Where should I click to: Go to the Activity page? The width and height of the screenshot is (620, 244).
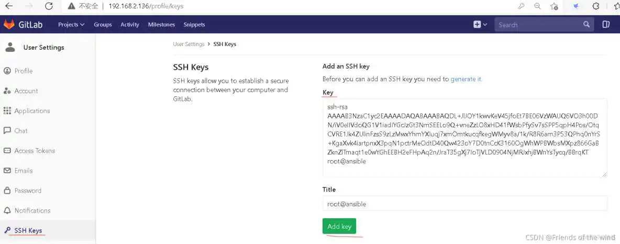[x=130, y=25]
